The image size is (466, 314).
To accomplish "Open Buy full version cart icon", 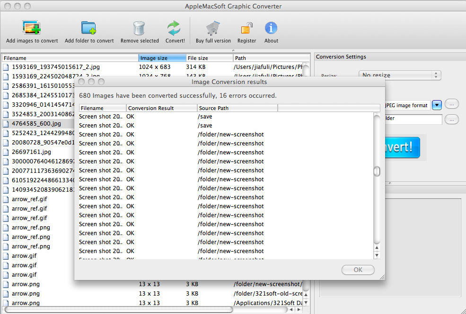I will [x=213, y=28].
